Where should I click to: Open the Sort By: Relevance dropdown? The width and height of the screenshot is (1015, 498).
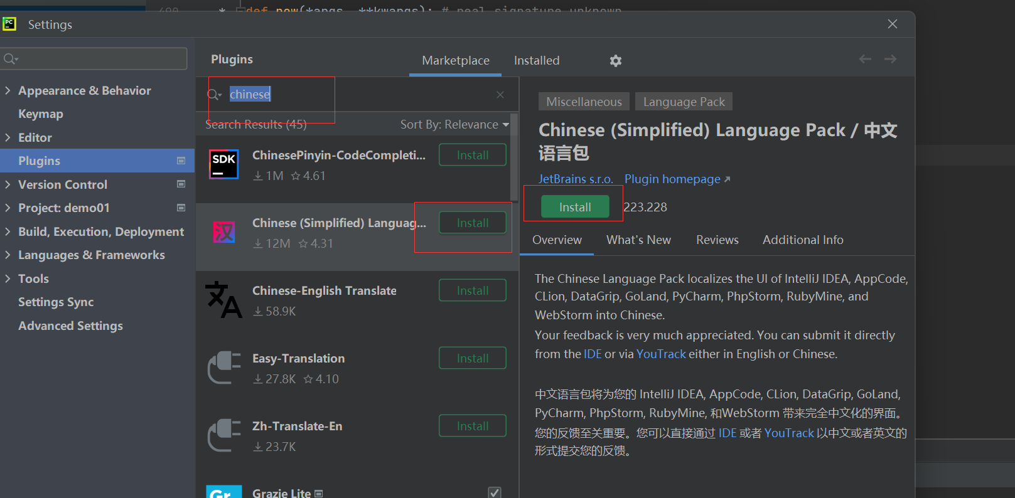(455, 124)
